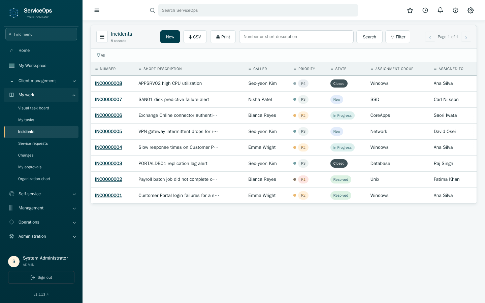
Task: Open the Incidents list menu icon
Action: [x=102, y=37]
